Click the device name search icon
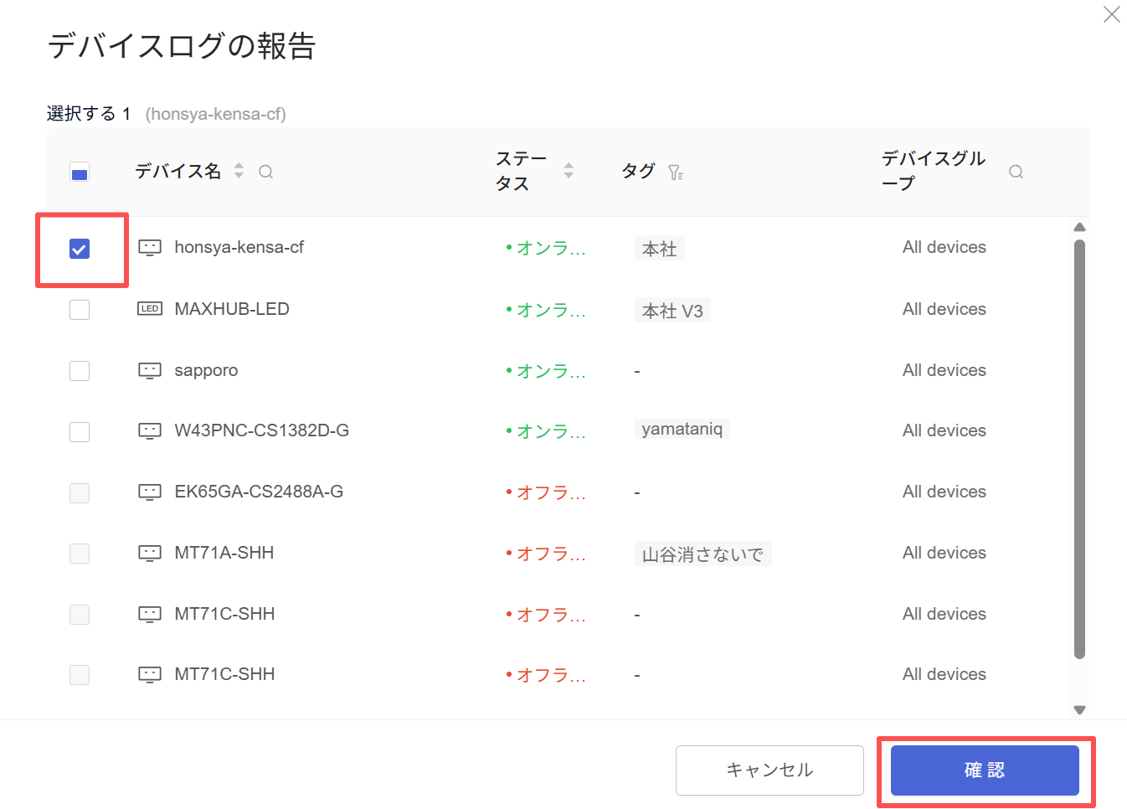This screenshot has height=809, width=1127. [x=266, y=172]
